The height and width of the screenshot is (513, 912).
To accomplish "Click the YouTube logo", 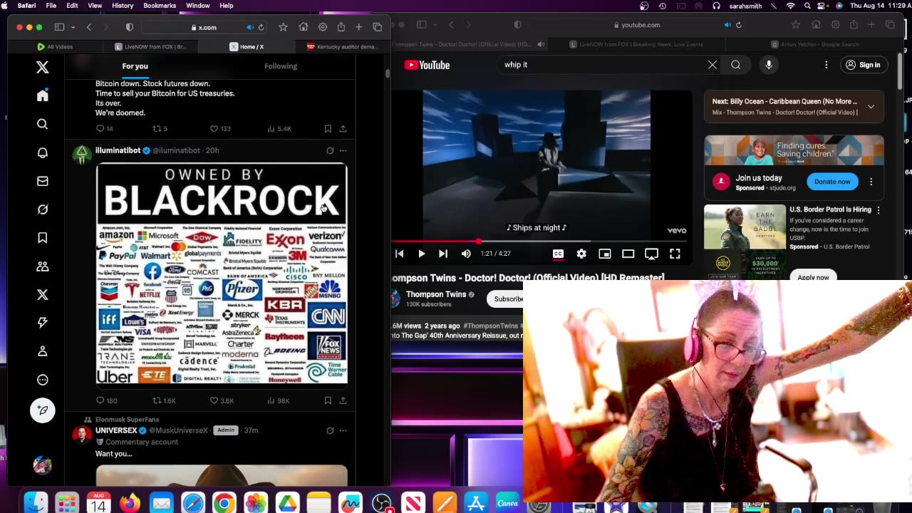I will (x=427, y=65).
